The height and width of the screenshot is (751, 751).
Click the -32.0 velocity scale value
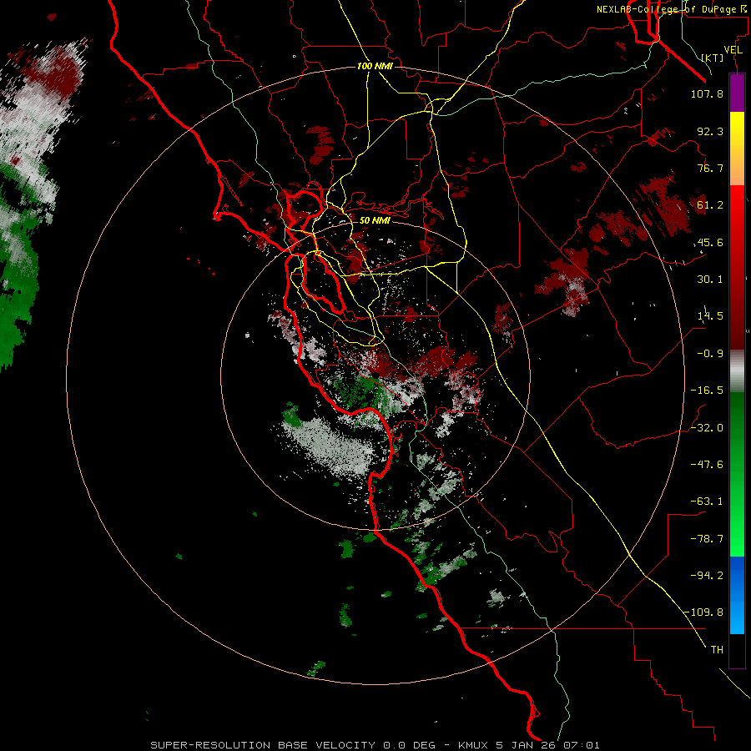707,428
